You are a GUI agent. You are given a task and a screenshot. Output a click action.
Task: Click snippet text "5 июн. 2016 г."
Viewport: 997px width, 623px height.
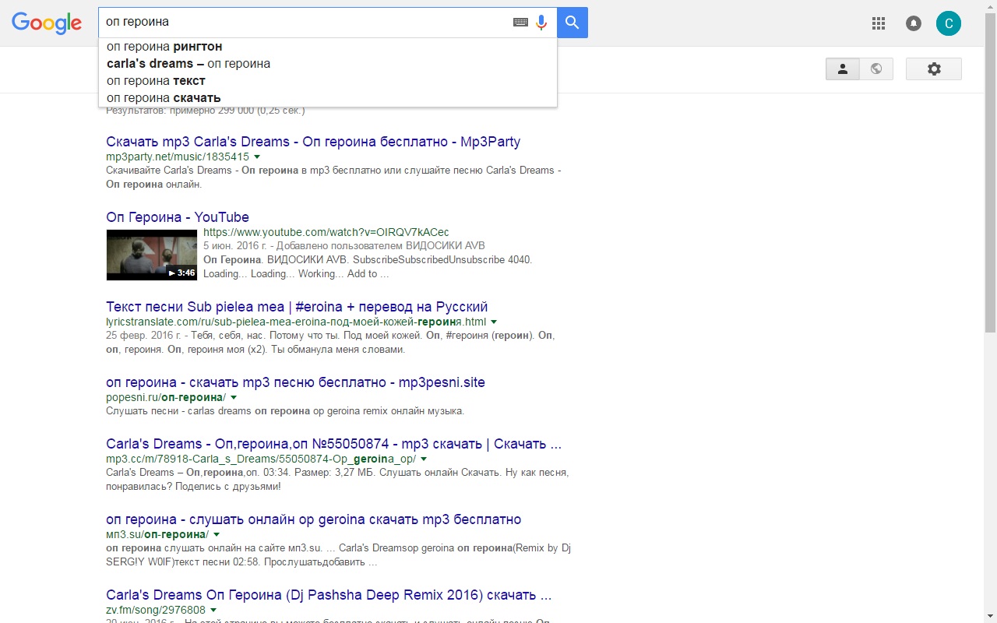(x=235, y=246)
